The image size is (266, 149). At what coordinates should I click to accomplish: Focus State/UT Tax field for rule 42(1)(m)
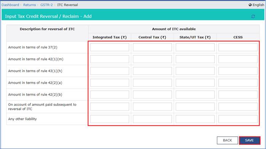coord(195,59)
